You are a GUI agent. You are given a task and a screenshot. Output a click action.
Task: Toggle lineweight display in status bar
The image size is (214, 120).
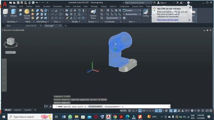167,111
